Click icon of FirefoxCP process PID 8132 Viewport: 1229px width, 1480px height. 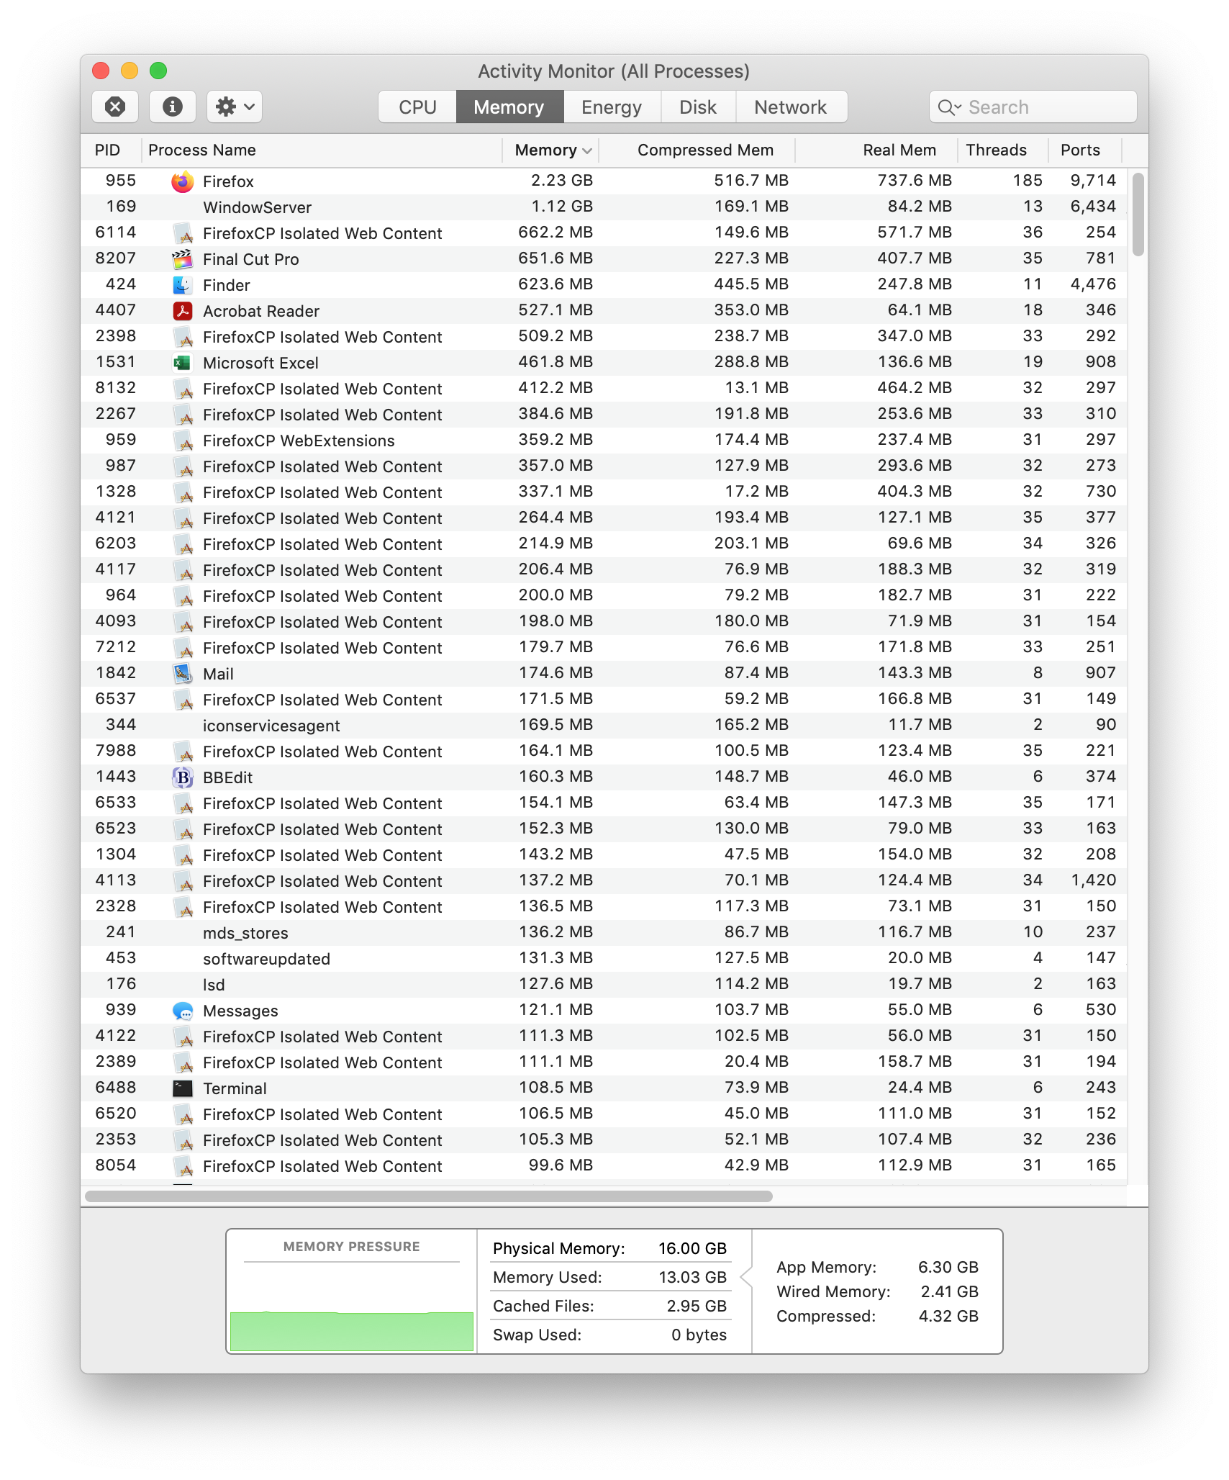[183, 389]
